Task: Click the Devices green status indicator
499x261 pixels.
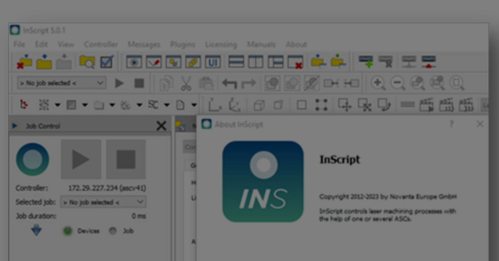Action: click(x=67, y=231)
